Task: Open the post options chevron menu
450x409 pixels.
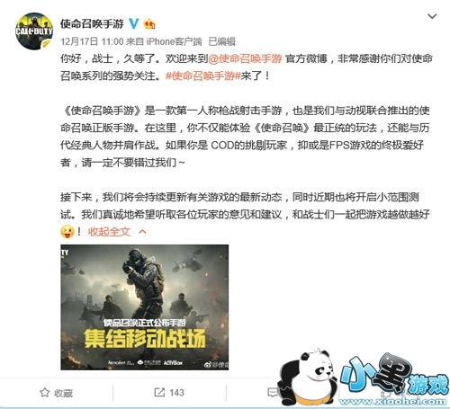Action: [x=432, y=16]
